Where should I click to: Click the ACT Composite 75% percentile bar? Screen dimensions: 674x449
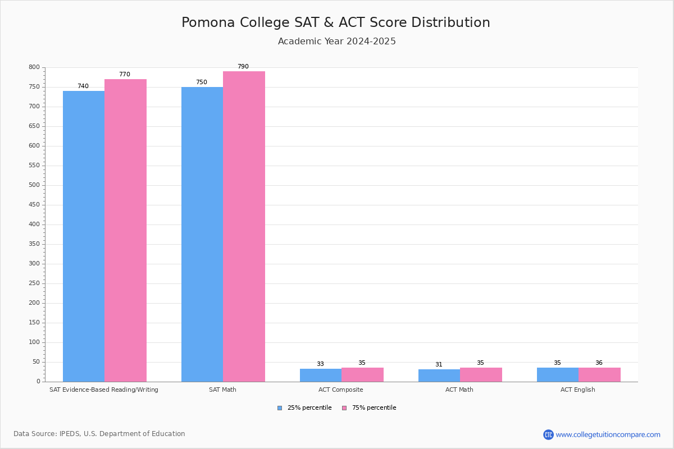point(362,374)
